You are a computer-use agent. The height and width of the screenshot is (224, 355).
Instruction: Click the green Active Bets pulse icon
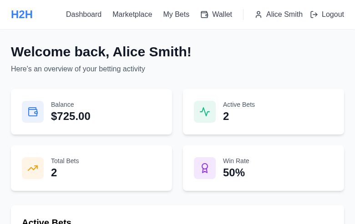[205, 112]
